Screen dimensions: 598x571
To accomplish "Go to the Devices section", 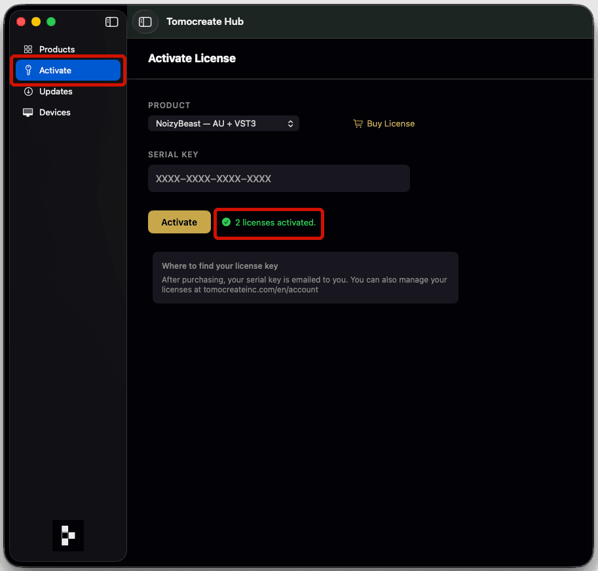I will [x=68, y=112].
